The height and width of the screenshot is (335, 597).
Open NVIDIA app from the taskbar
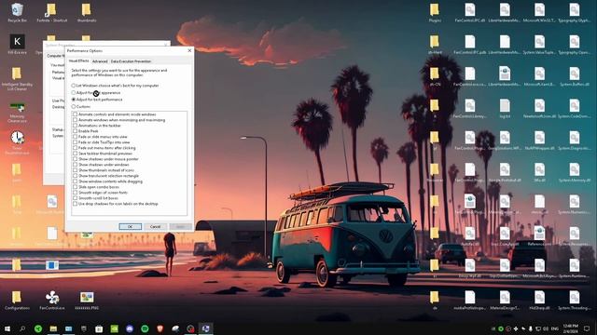114,328
